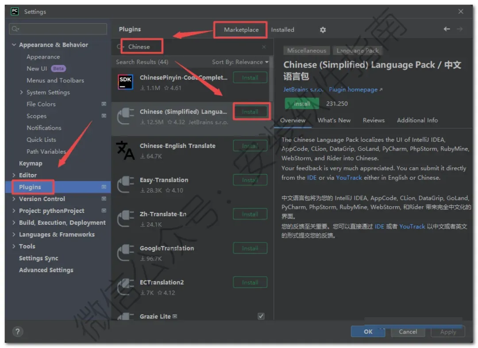This screenshot has height=348, width=478.
Task: Click project-level icon beside Version Control
Action: pos(104,199)
